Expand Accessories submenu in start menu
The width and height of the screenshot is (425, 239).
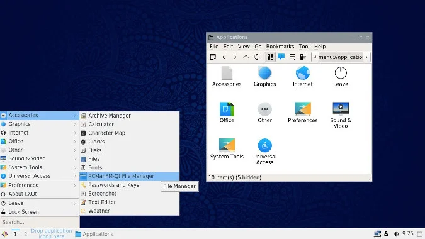pos(39,115)
